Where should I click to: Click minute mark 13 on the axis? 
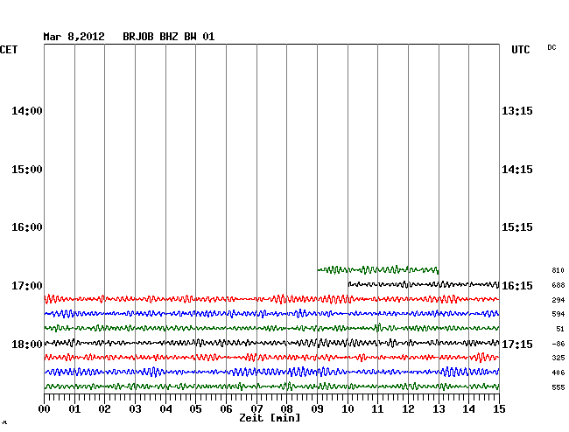point(439,409)
